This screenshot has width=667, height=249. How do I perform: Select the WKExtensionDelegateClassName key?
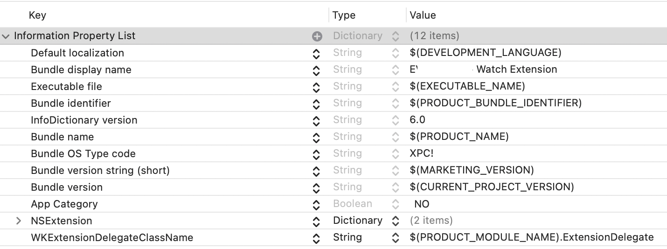click(112, 237)
